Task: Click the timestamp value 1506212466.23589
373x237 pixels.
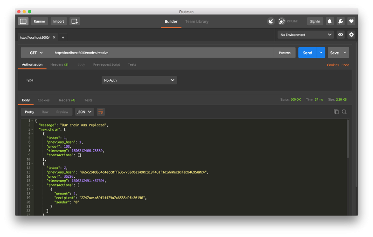Action: pos(87,151)
